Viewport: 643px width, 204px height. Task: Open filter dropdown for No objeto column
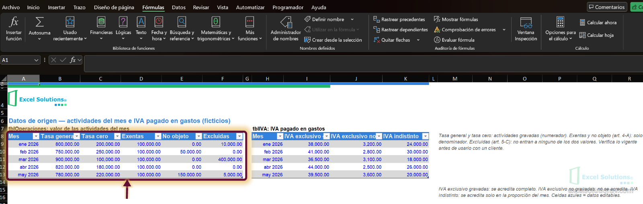coord(199,136)
